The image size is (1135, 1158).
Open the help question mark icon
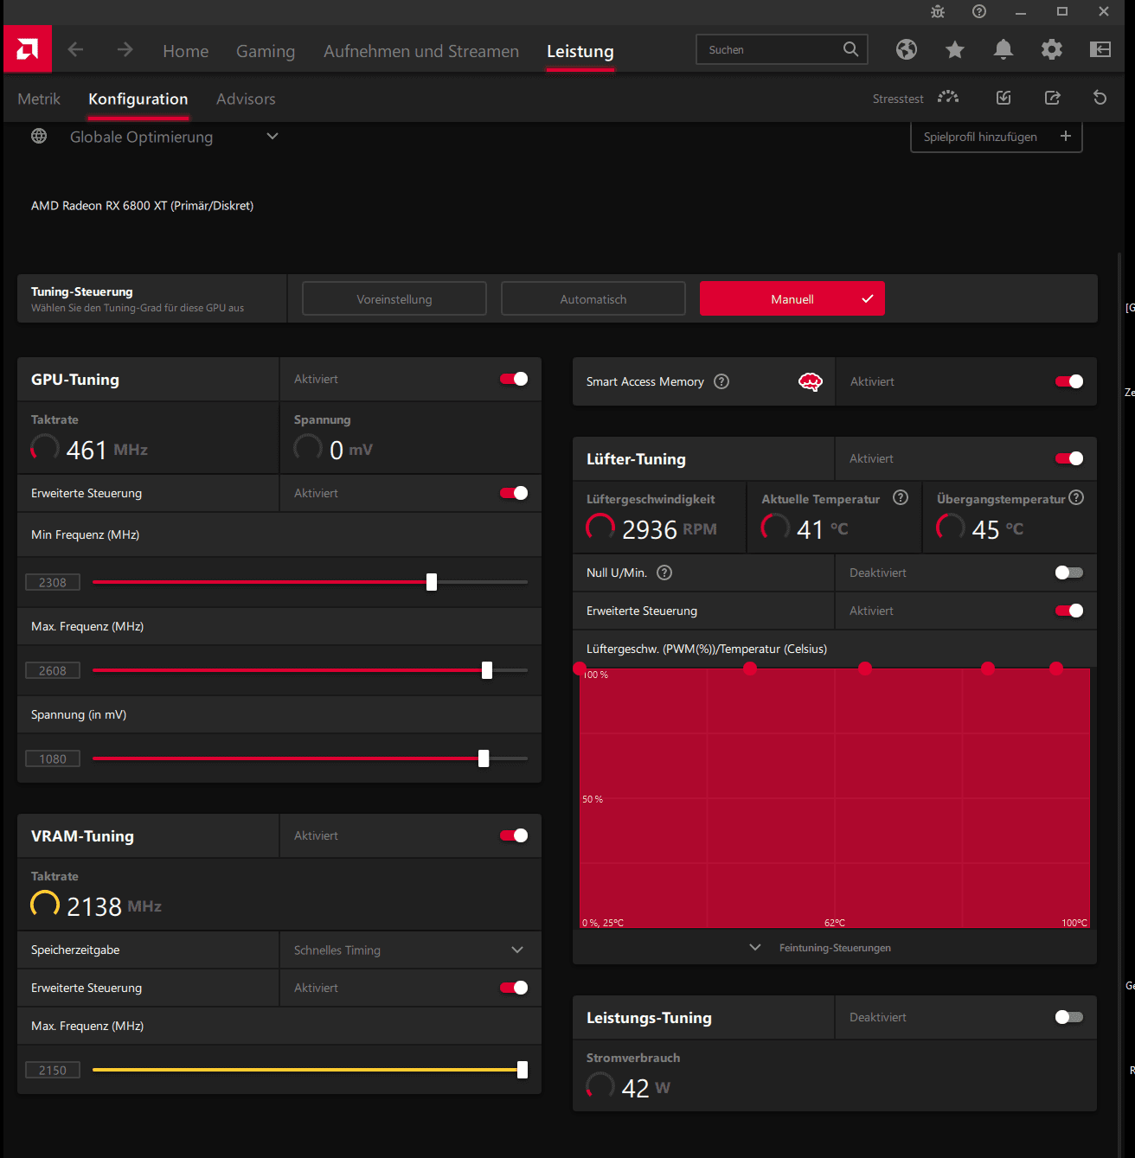pos(979,11)
